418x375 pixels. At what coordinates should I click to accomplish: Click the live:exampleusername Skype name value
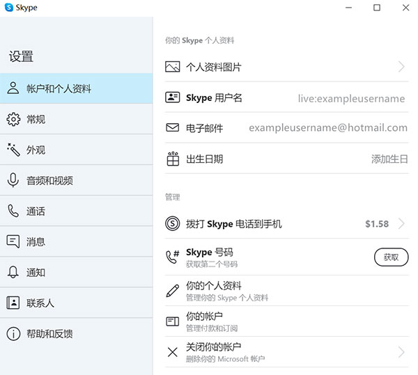[351, 98]
